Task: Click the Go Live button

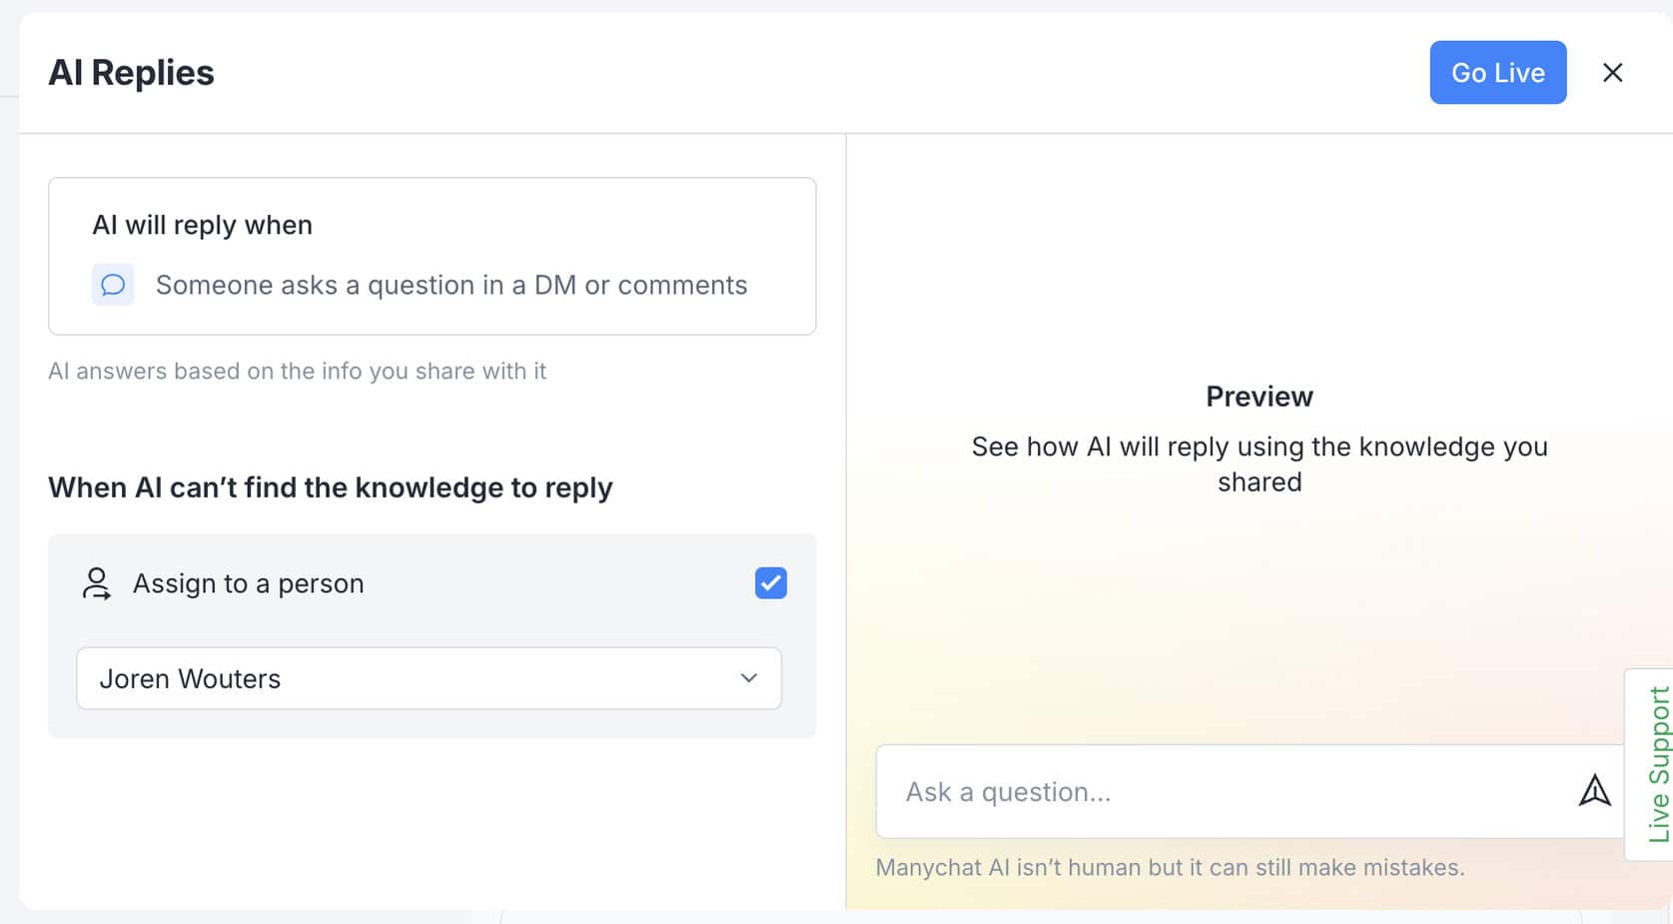Action: pyautogui.click(x=1497, y=73)
